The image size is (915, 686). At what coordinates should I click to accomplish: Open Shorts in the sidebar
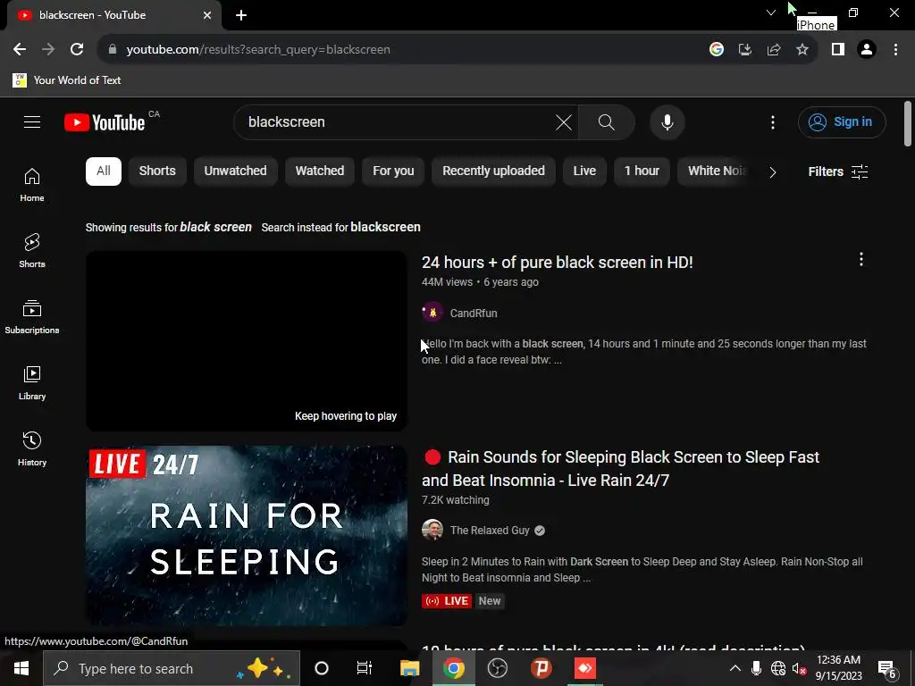[x=32, y=251]
